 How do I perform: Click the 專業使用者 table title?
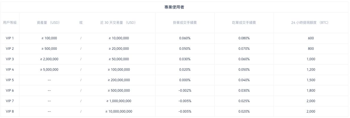click(x=174, y=7)
